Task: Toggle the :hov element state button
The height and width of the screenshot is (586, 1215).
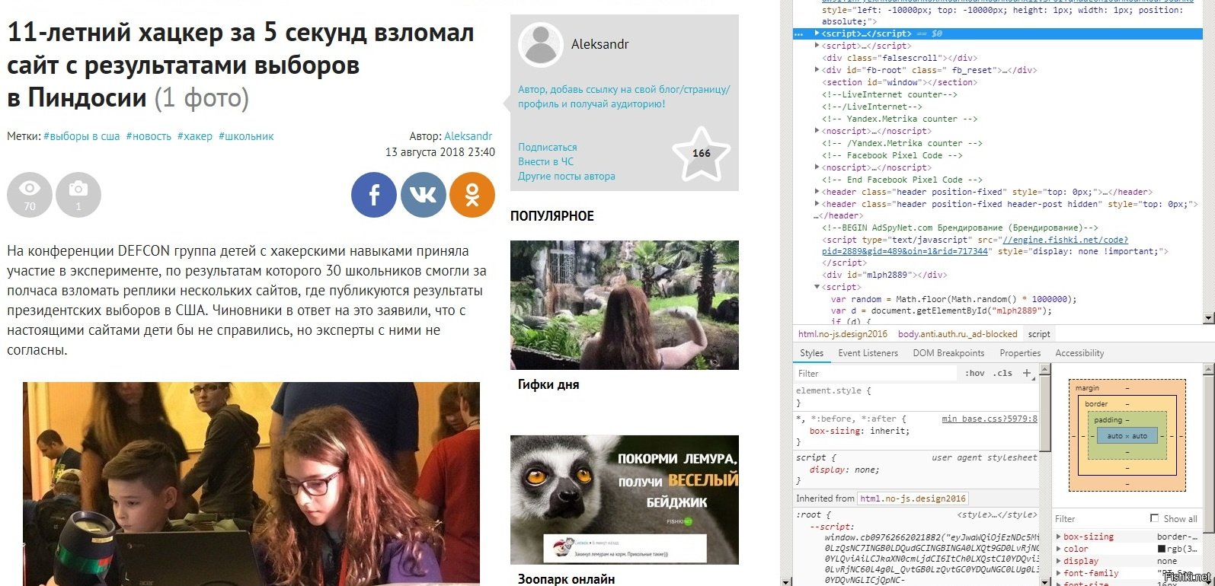Action: (x=974, y=374)
